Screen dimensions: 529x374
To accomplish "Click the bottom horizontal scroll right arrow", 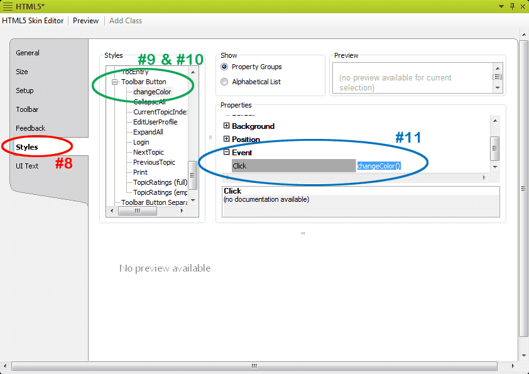I will [x=513, y=366].
